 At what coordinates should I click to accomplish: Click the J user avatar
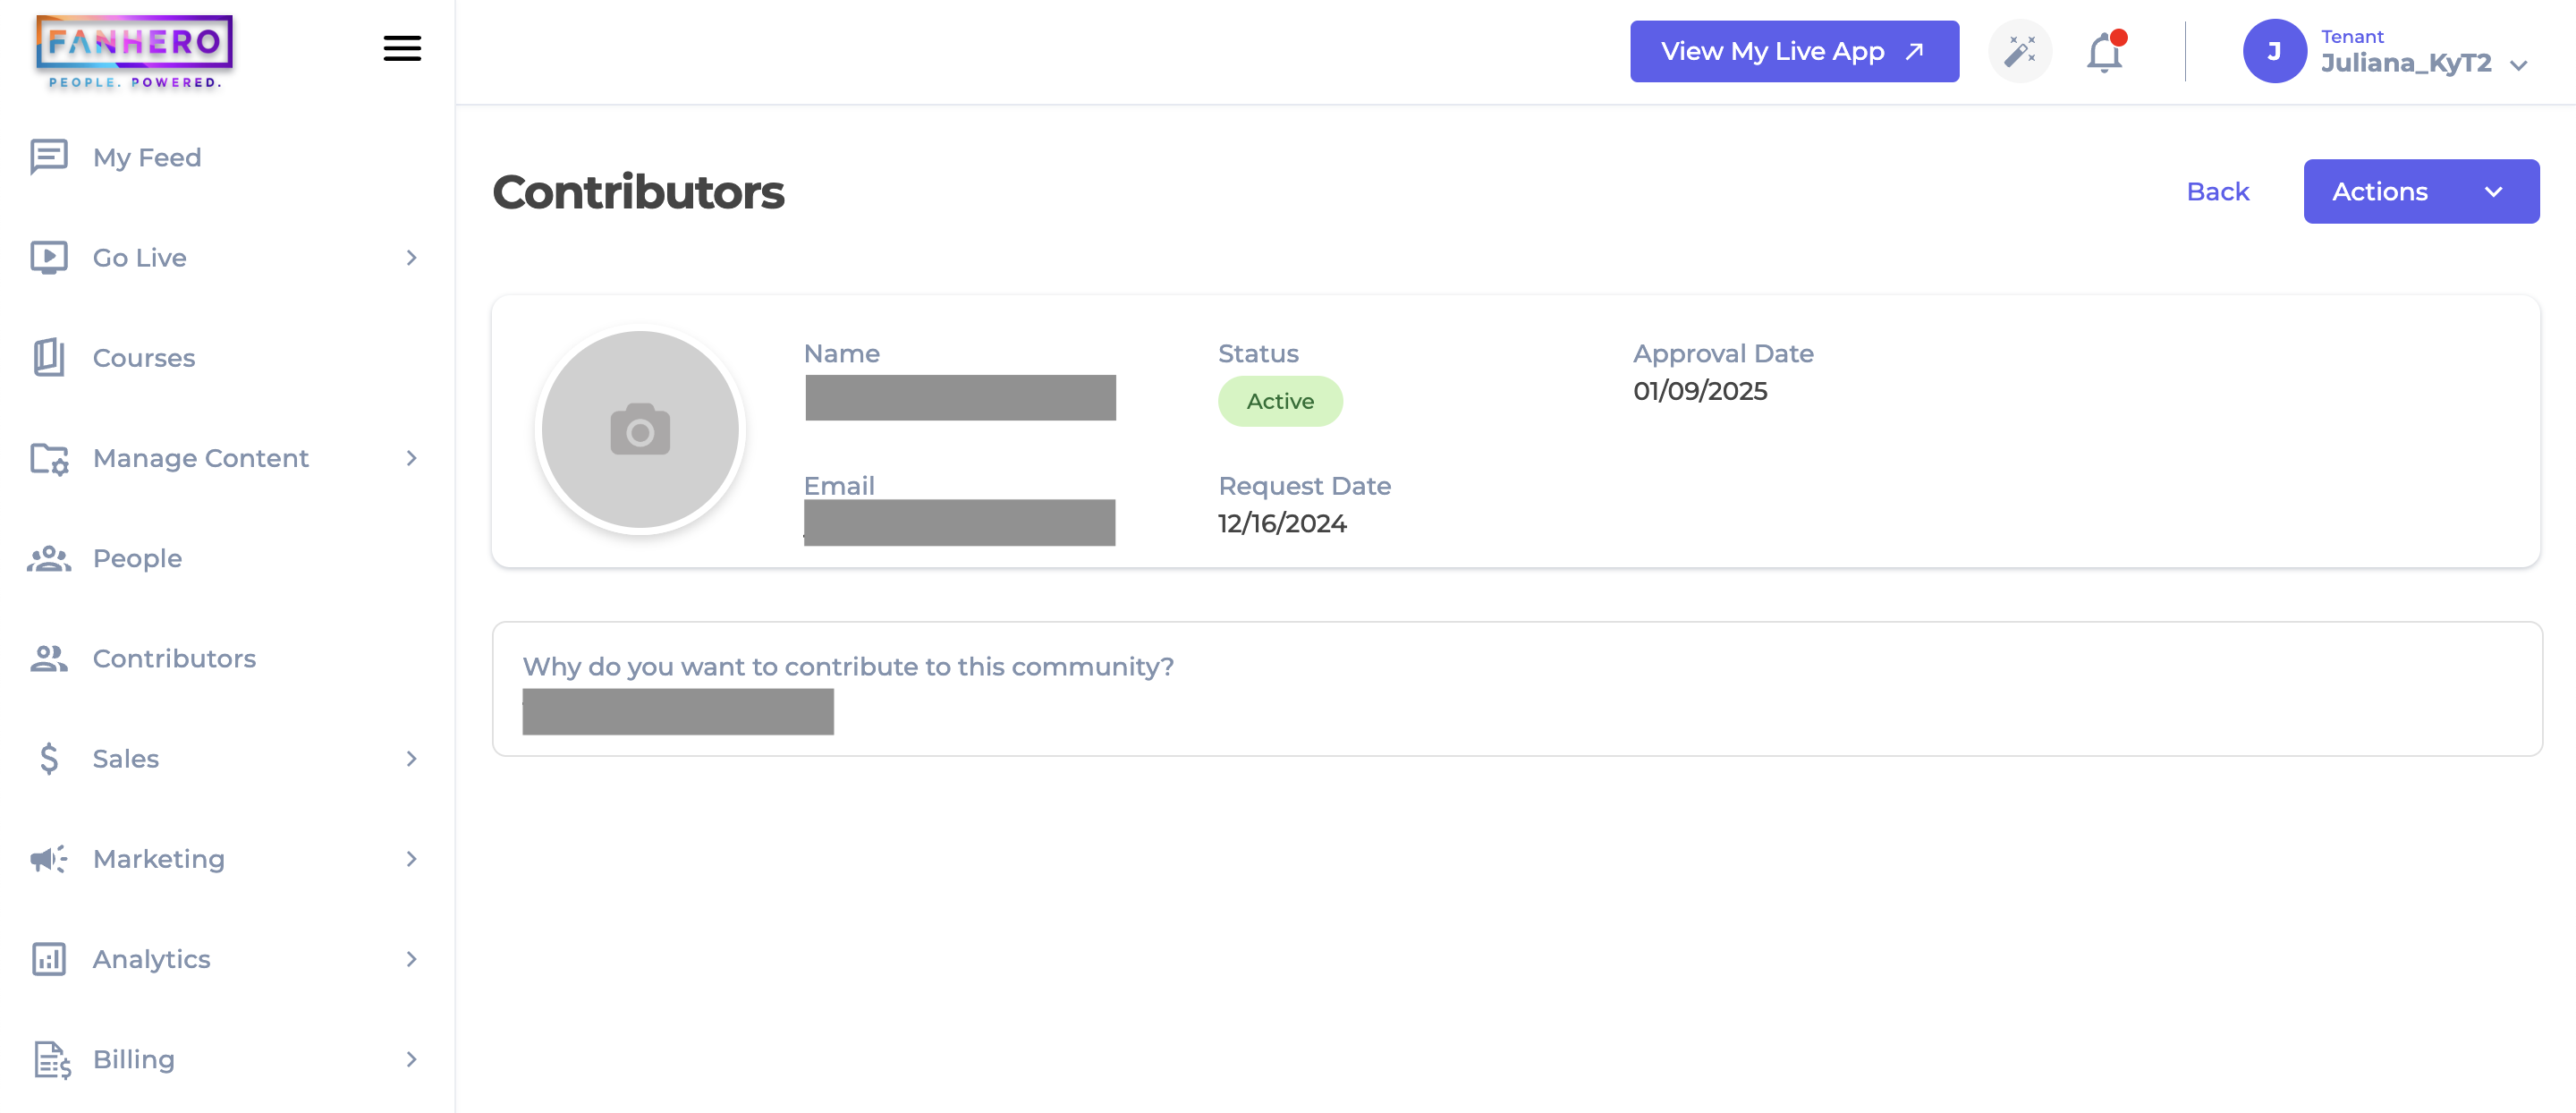coord(2274,51)
